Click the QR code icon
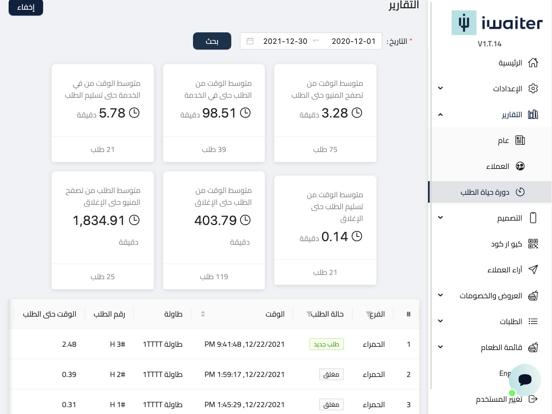 click(x=533, y=244)
